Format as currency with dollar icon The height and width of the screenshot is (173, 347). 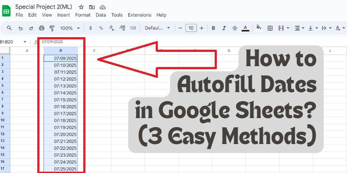pos(90,28)
